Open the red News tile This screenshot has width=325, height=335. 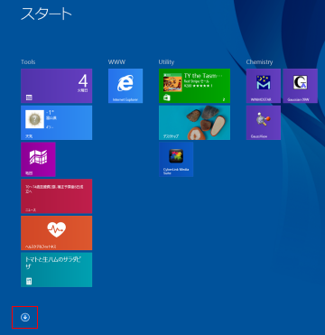coord(56,196)
